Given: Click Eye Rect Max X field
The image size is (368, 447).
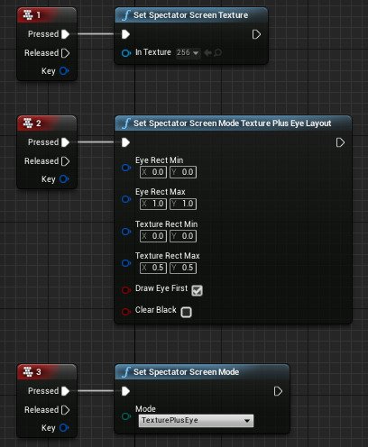Looking at the screenshot, I should pyautogui.click(x=153, y=204).
